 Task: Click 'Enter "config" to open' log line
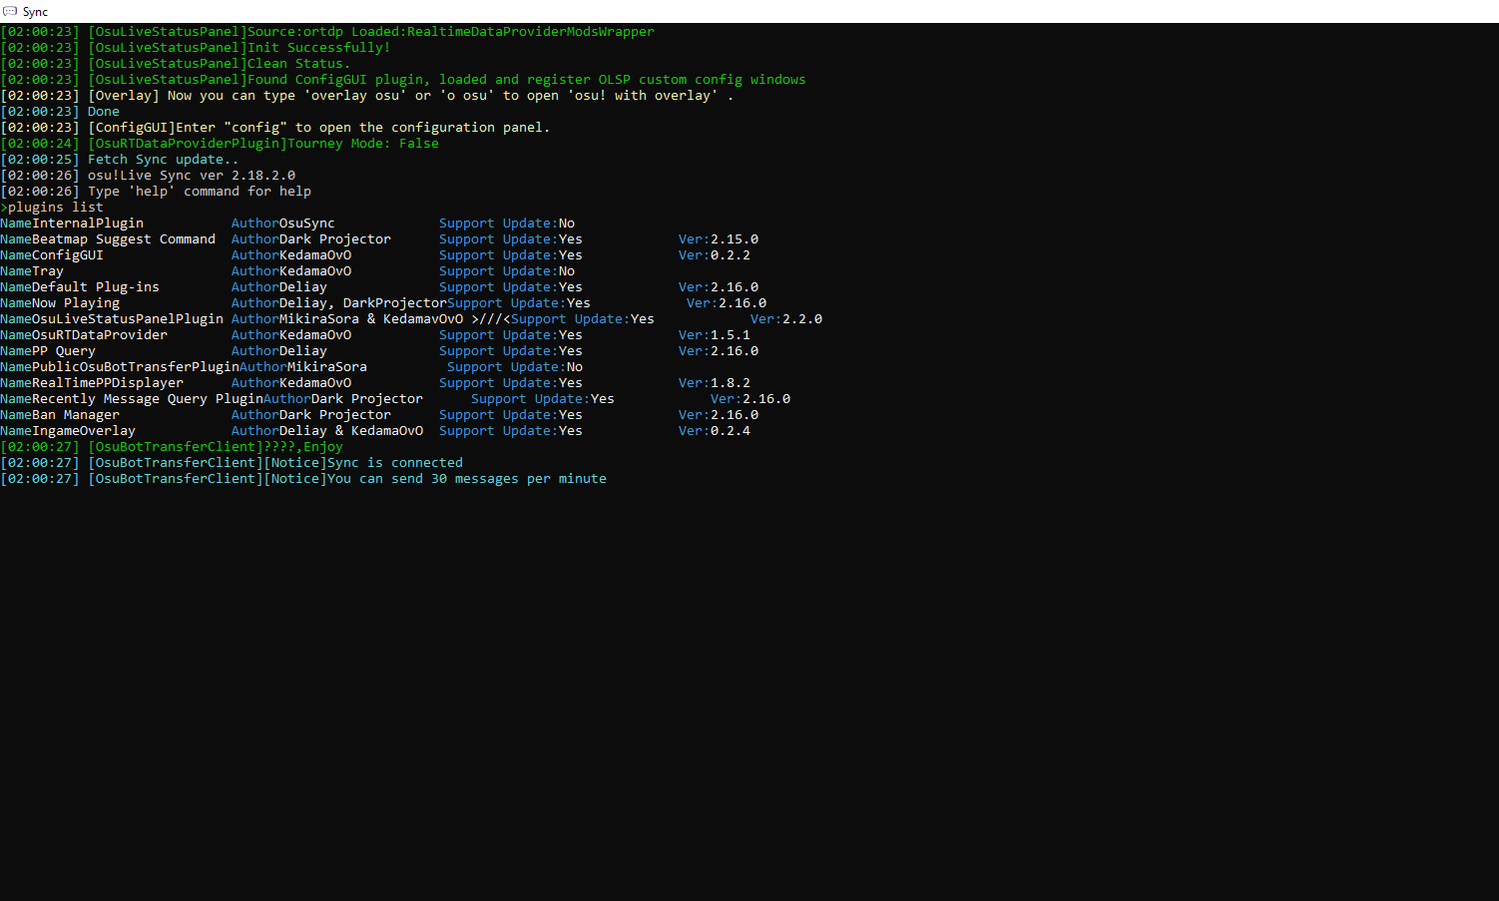(275, 128)
